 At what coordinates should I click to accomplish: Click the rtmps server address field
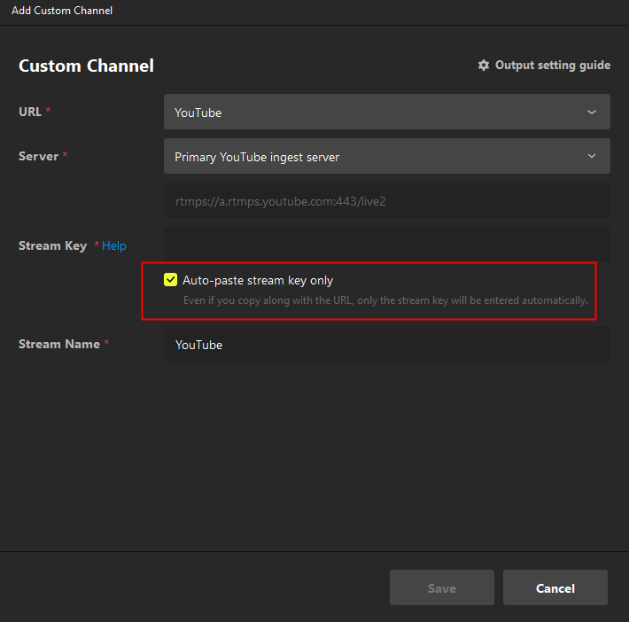coord(386,201)
